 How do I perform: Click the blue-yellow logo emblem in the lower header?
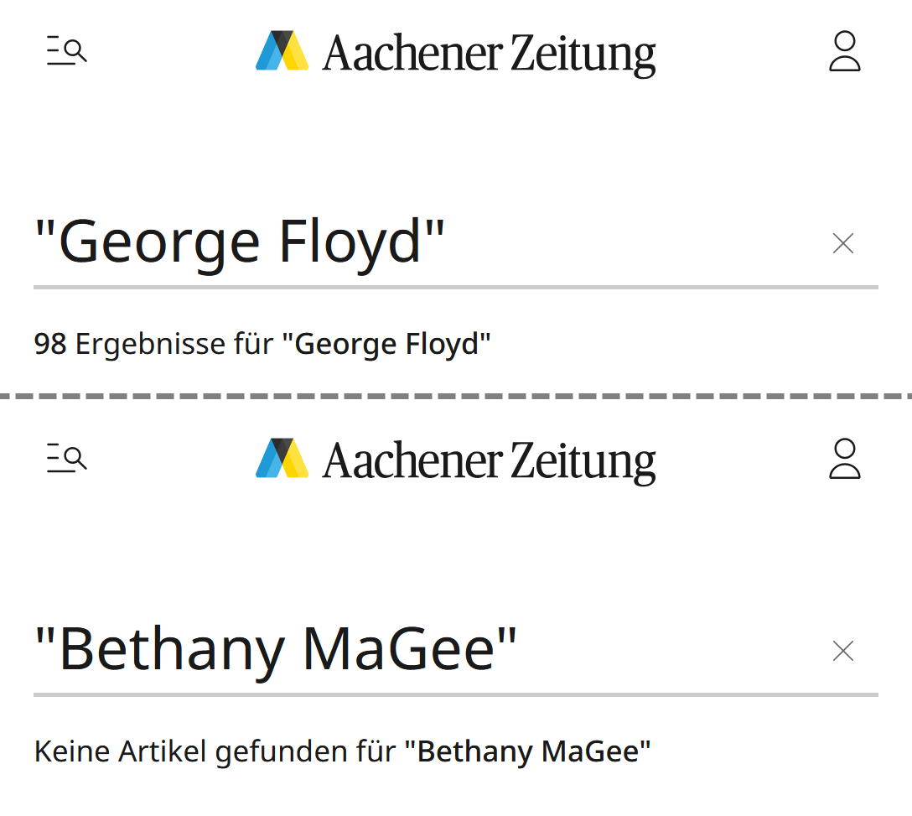click(282, 459)
